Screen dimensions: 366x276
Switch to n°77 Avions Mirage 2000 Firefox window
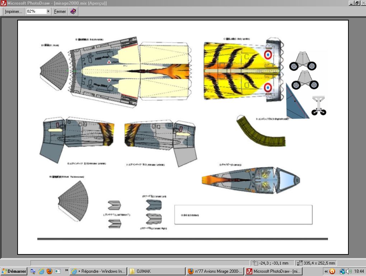(x=215, y=271)
